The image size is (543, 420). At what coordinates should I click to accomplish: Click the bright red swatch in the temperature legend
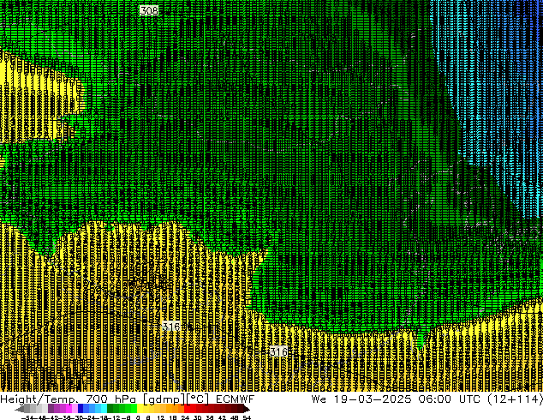[187, 409]
